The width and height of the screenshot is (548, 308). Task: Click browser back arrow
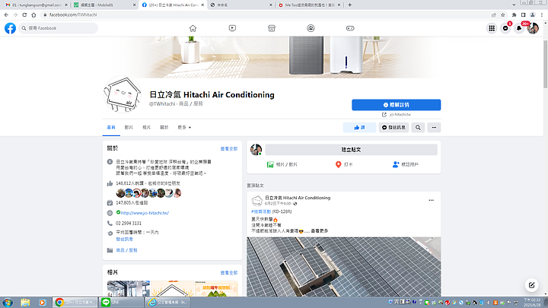(6, 14)
